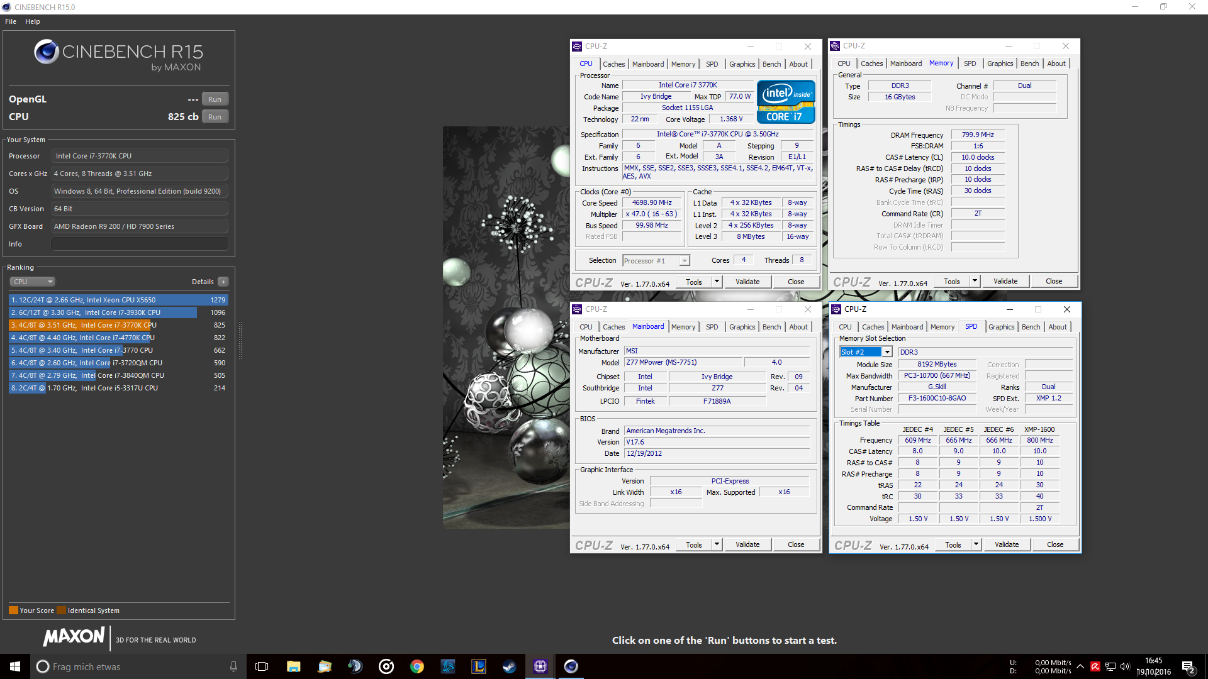The image size is (1208, 679).
Task: Click title icon of CPU-Z SPD window
Action: (836, 309)
